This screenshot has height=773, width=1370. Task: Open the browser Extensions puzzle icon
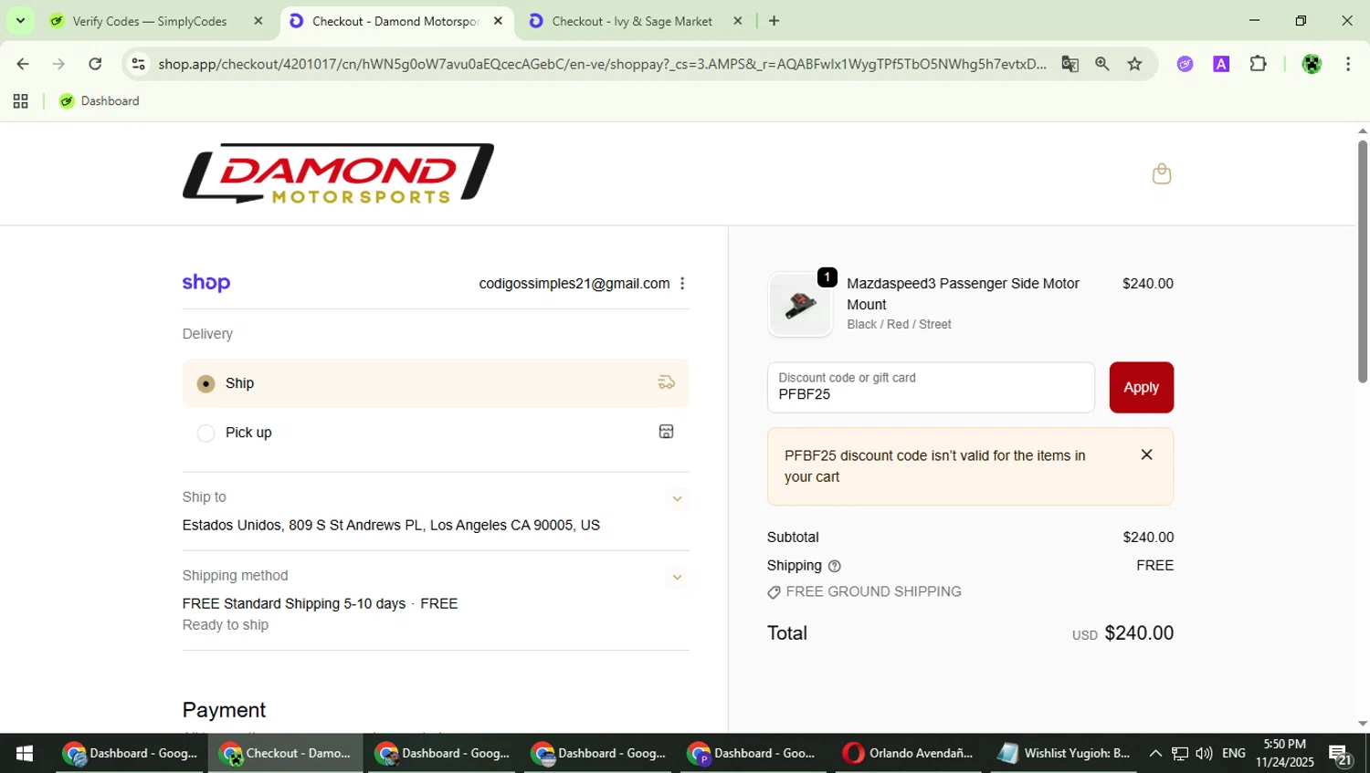1258,64
